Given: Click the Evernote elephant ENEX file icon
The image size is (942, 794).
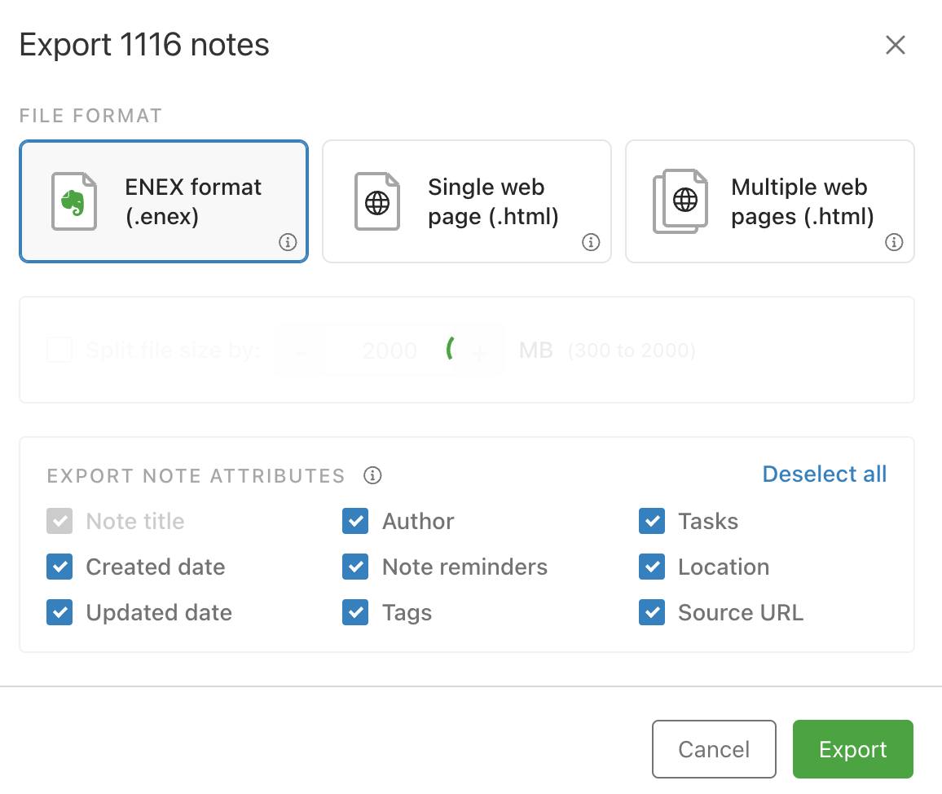Looking at the screenshot, I should coord(74,201).
